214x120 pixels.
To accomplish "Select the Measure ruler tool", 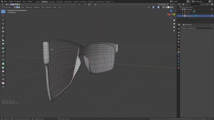I will (3, 40).
